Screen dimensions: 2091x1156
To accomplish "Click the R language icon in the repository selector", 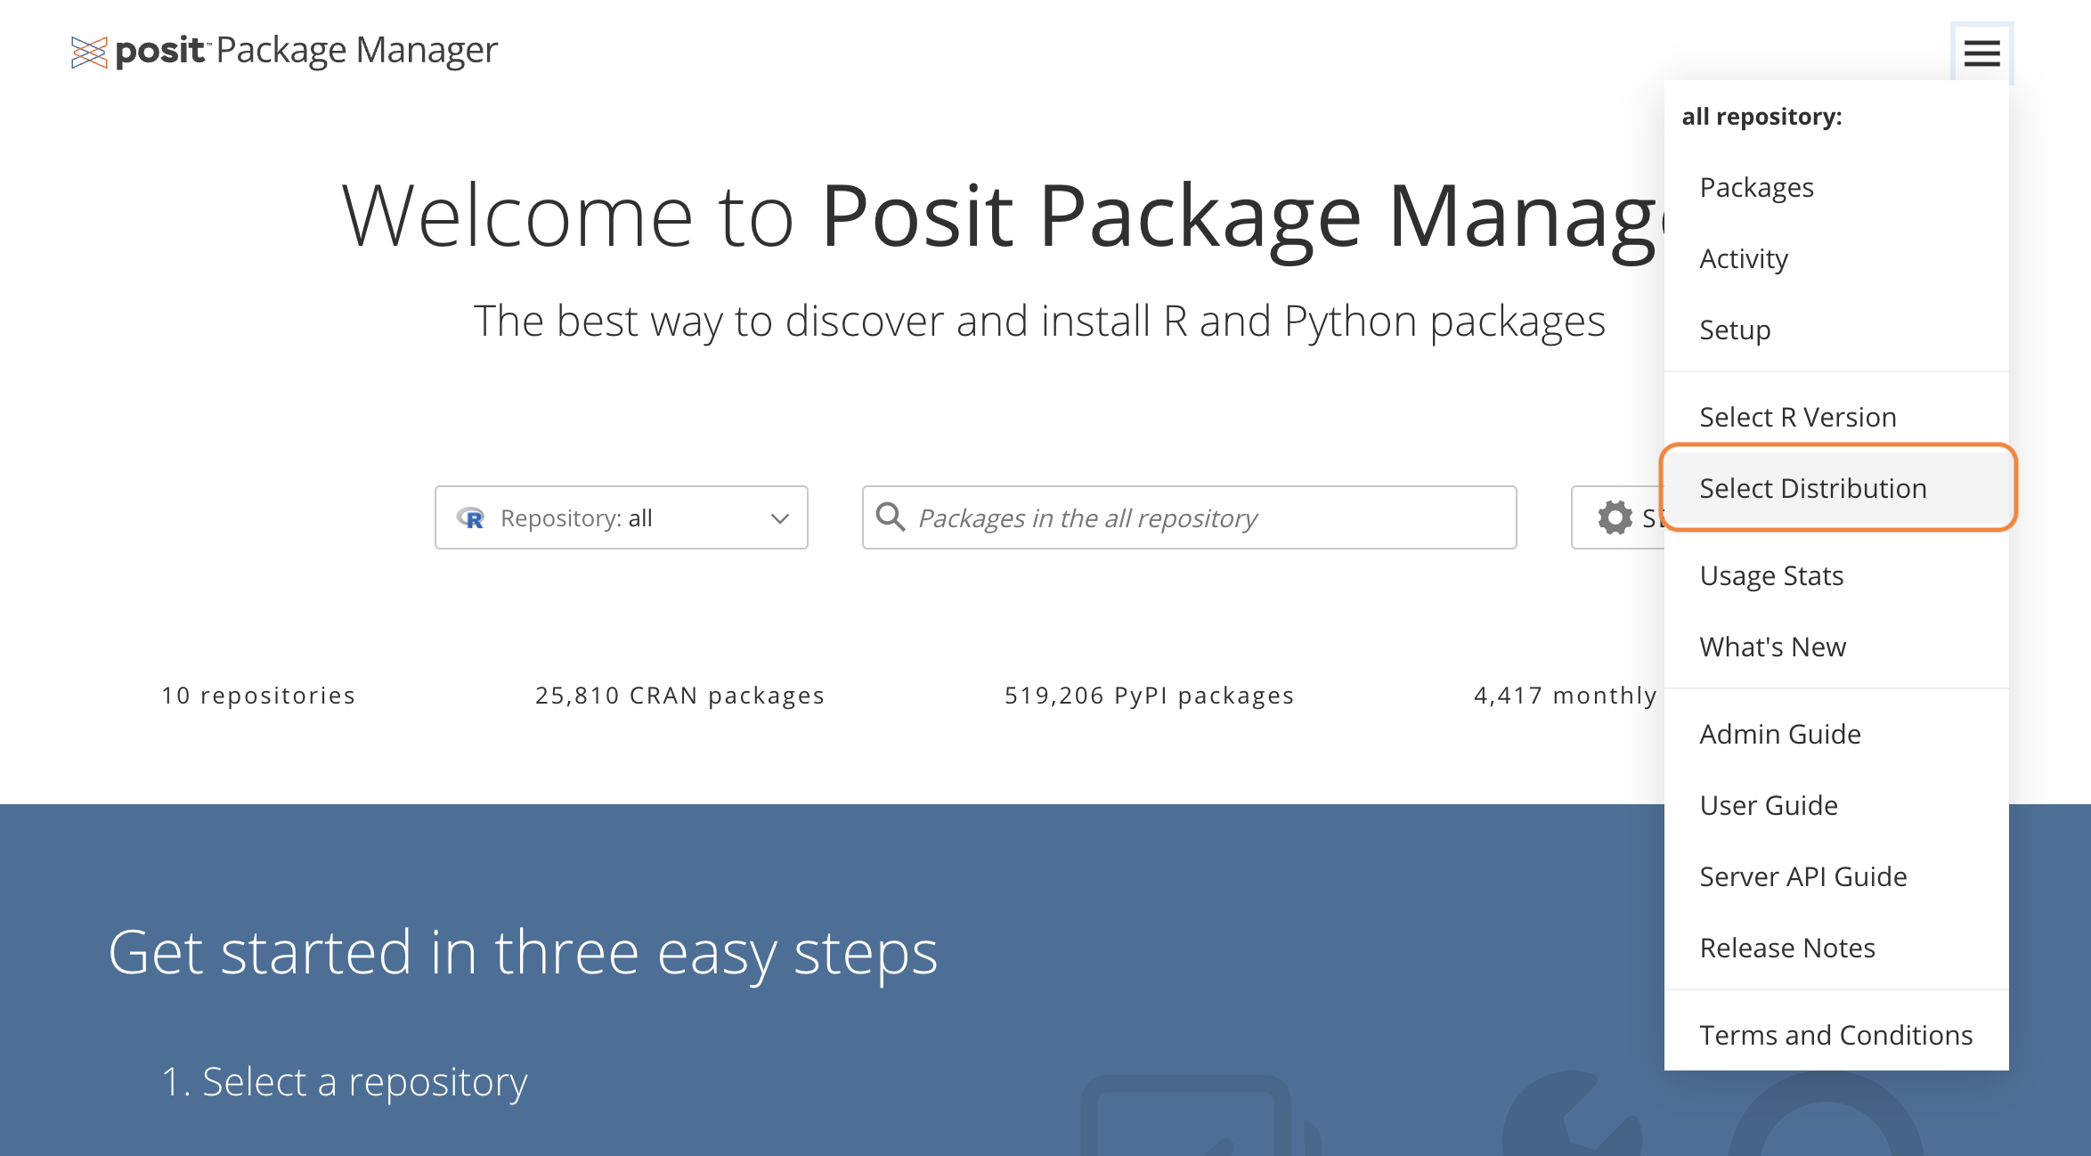I will (471, 517).
